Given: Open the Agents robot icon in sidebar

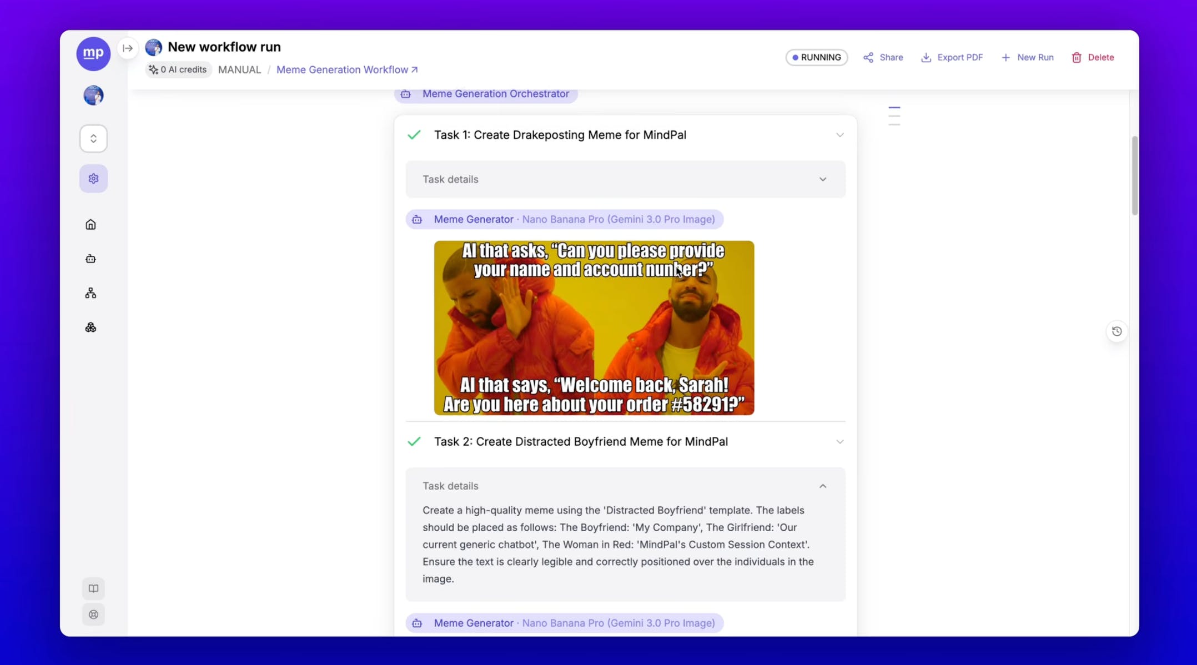Looking at the screenshot, I should [x=90, y=259].
